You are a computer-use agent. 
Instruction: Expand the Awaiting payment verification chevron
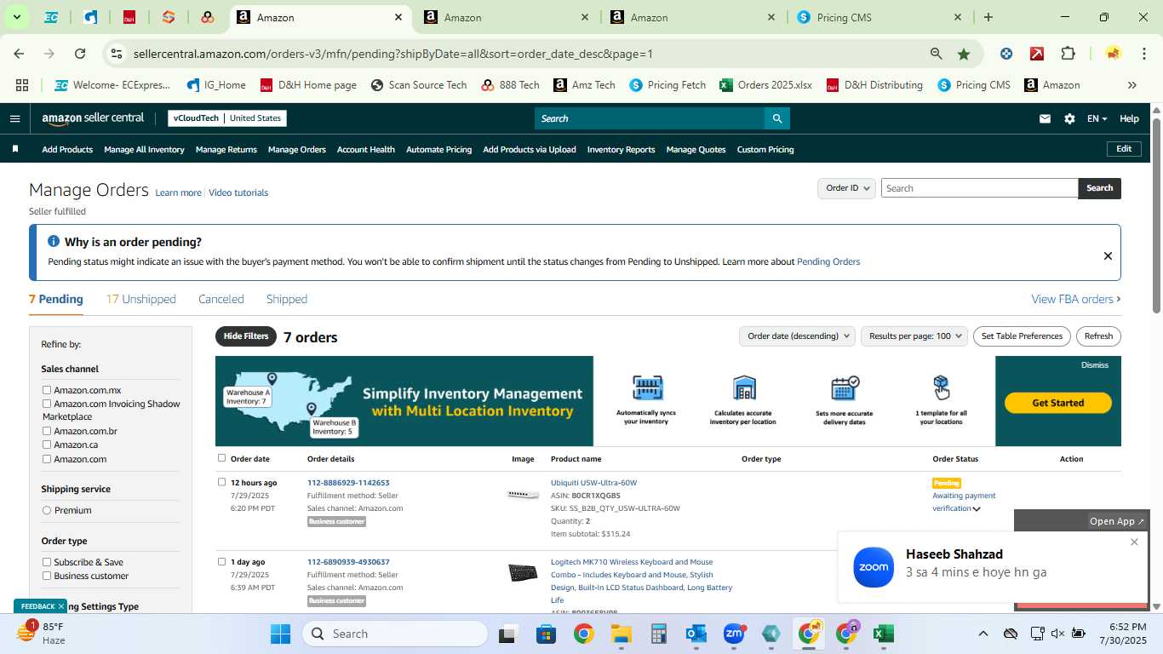tap(977, 509)
